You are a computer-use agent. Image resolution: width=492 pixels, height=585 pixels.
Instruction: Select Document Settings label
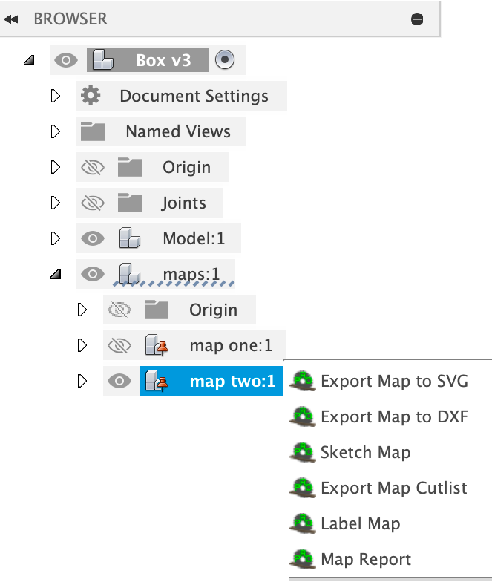[x=194, y=96]
